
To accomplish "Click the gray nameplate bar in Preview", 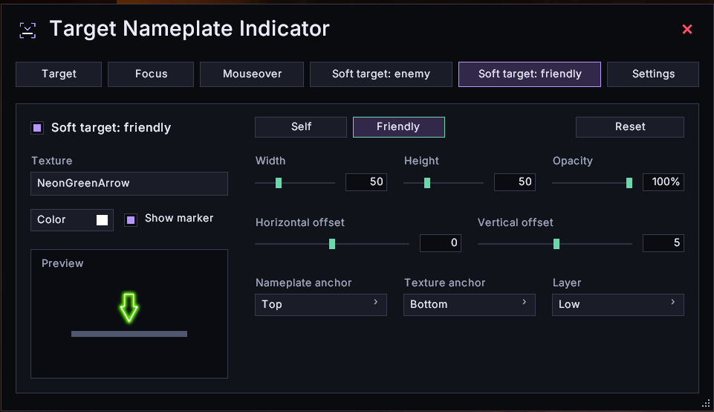I will click(129, 334).
